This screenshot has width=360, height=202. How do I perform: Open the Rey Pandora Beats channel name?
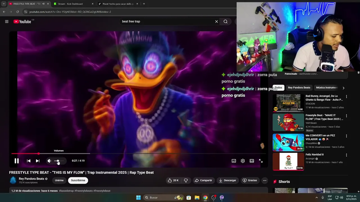(x=31, y=179)
